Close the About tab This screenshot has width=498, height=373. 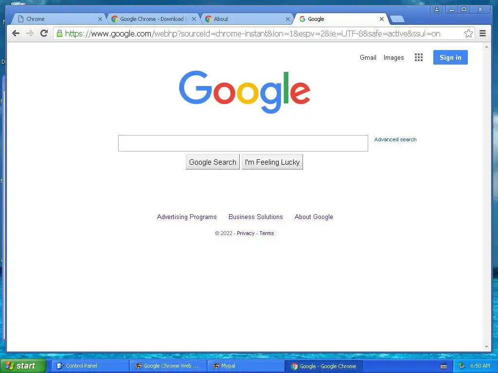pyautogui.click(x=288, y=19)
